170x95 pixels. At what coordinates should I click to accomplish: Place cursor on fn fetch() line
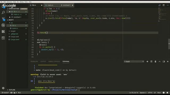click(x=97, y=33)
